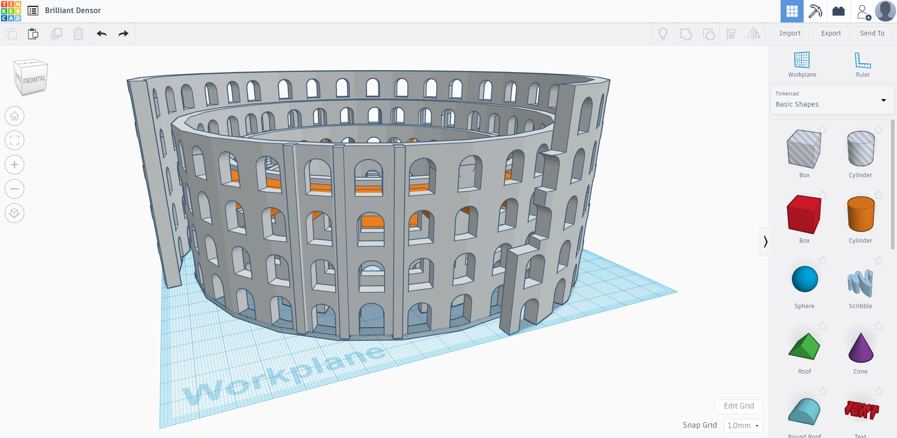
Task: Zoom out with the minus button
Action: pos(14,189)
